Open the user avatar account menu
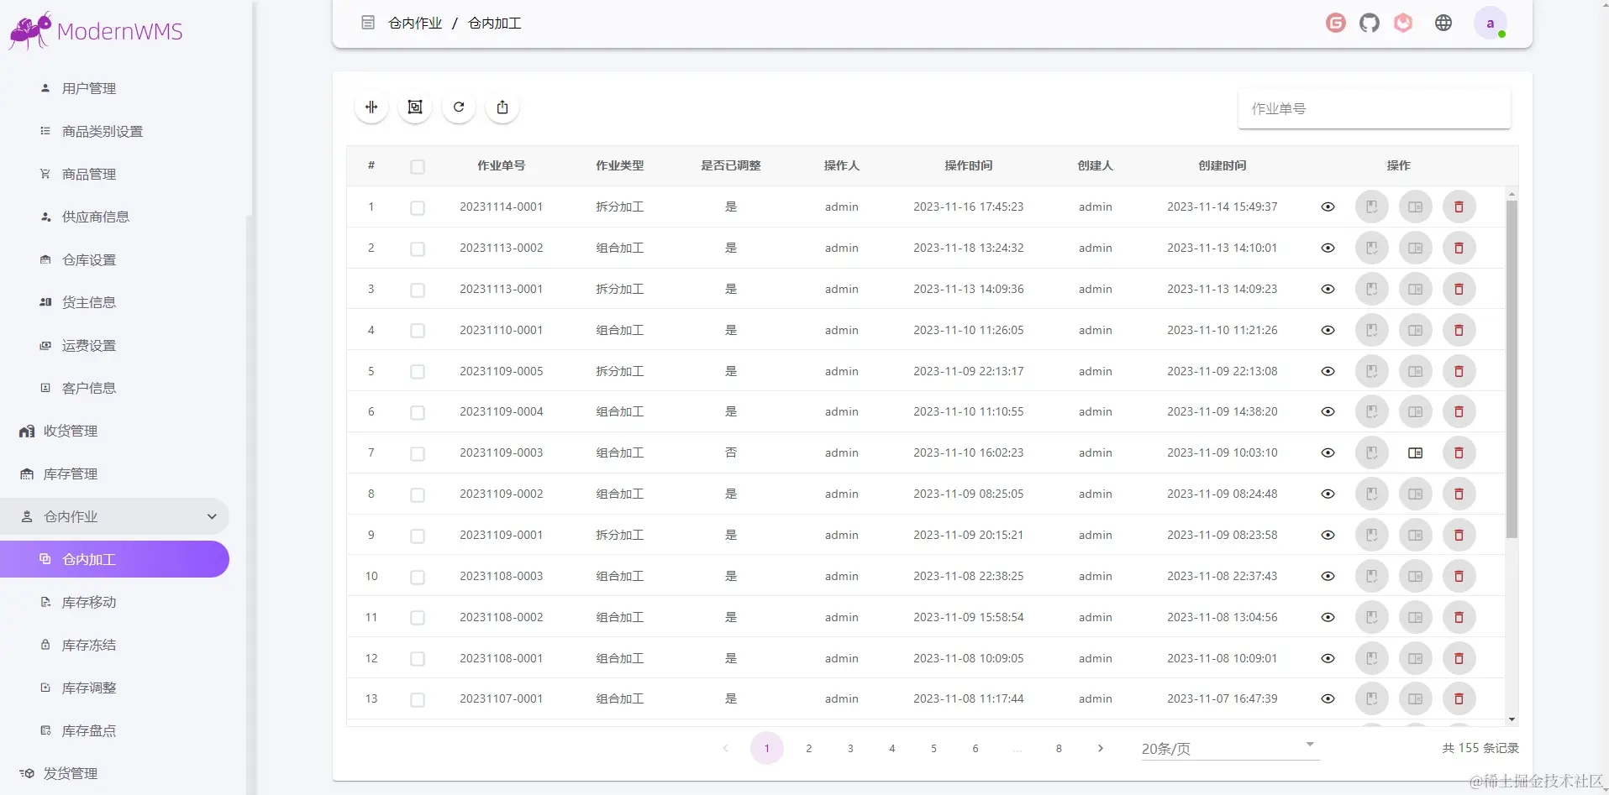Viewport: 1609px width, 795px height. (x=1491, y=23)
